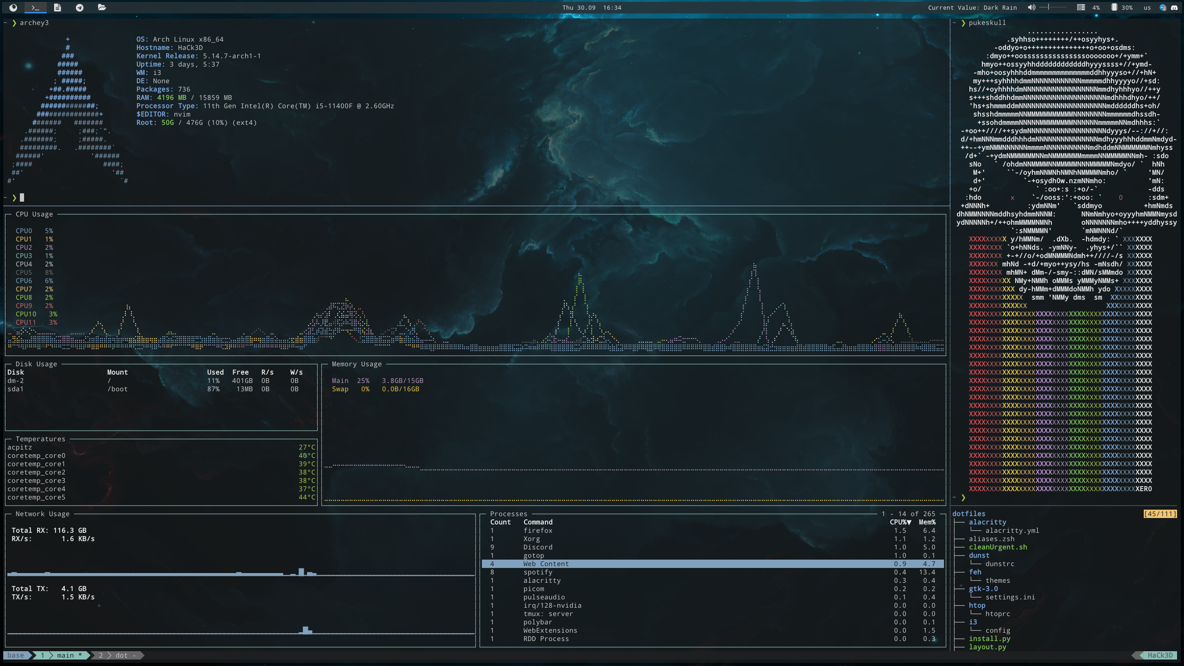
Task: Open alacritty.yml in the dotfiles tree
Action: click(1012, 530)
